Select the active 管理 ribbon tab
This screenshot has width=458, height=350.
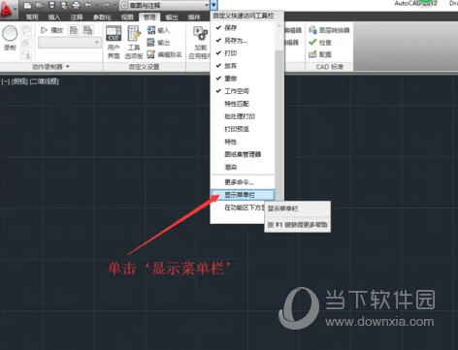(x=149, y=17)
